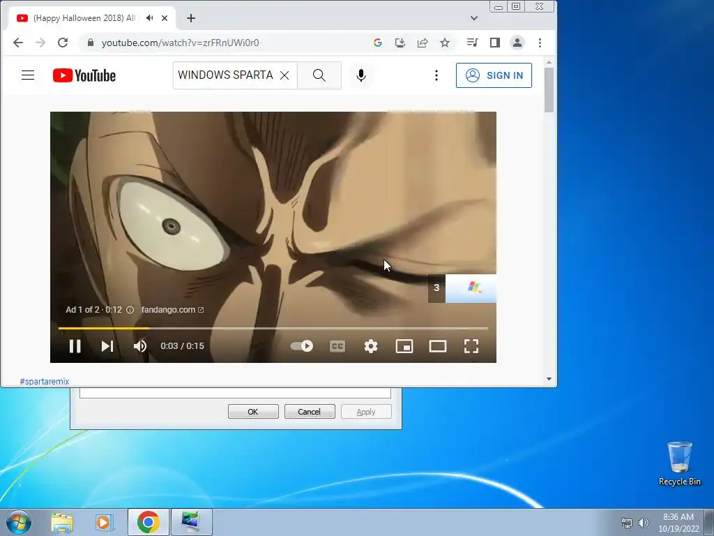
Task: Open the YouTube hamburger guide menu
Action: click(28, 75)
